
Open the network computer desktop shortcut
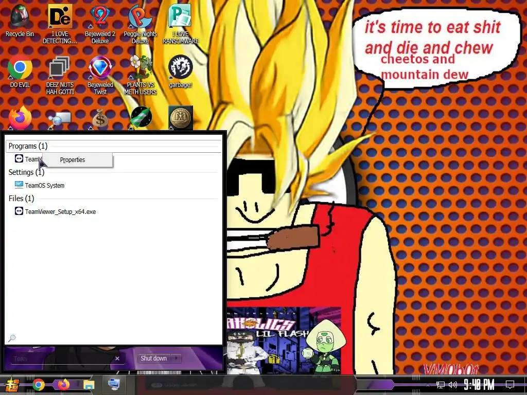click(60, 119)
